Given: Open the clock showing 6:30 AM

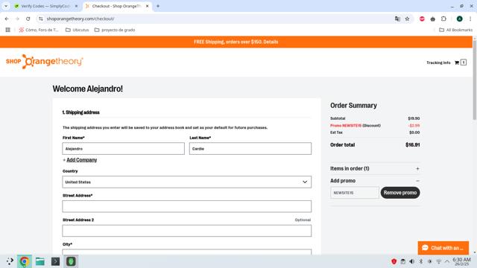Looking at the screenshot, I should (x=461, y=261).
